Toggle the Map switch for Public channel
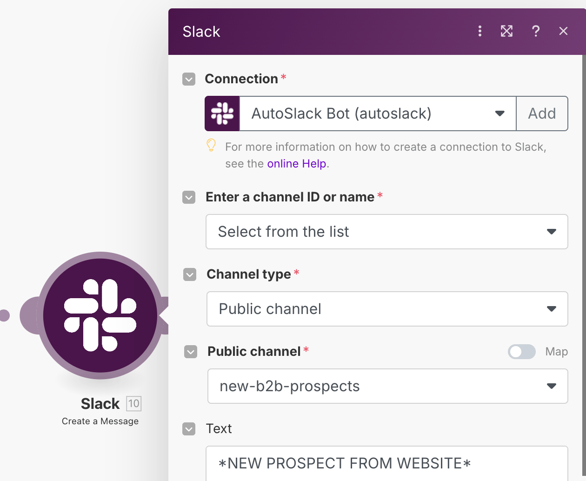The height and width of the screenshot is (481, 586). coord(521,352)
